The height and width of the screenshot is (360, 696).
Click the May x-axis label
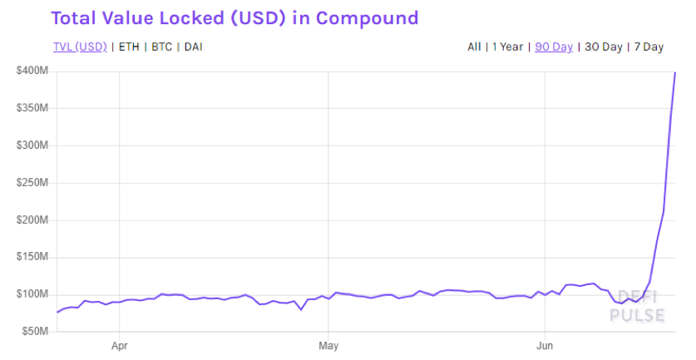[329, 345]
